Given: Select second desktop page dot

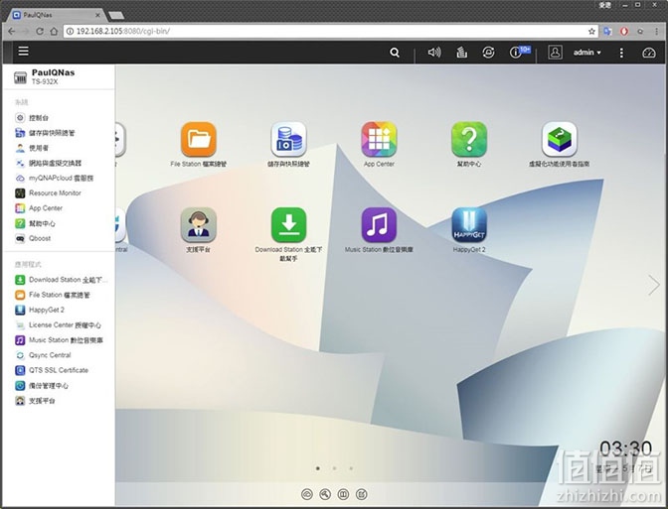Looking at the screenshot, I should pyautogui.click(x=334, y=468).
